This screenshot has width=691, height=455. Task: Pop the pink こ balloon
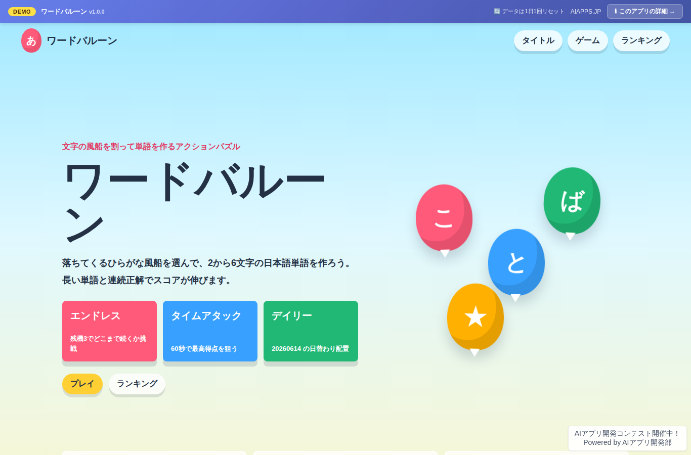(x=444, y=218)
